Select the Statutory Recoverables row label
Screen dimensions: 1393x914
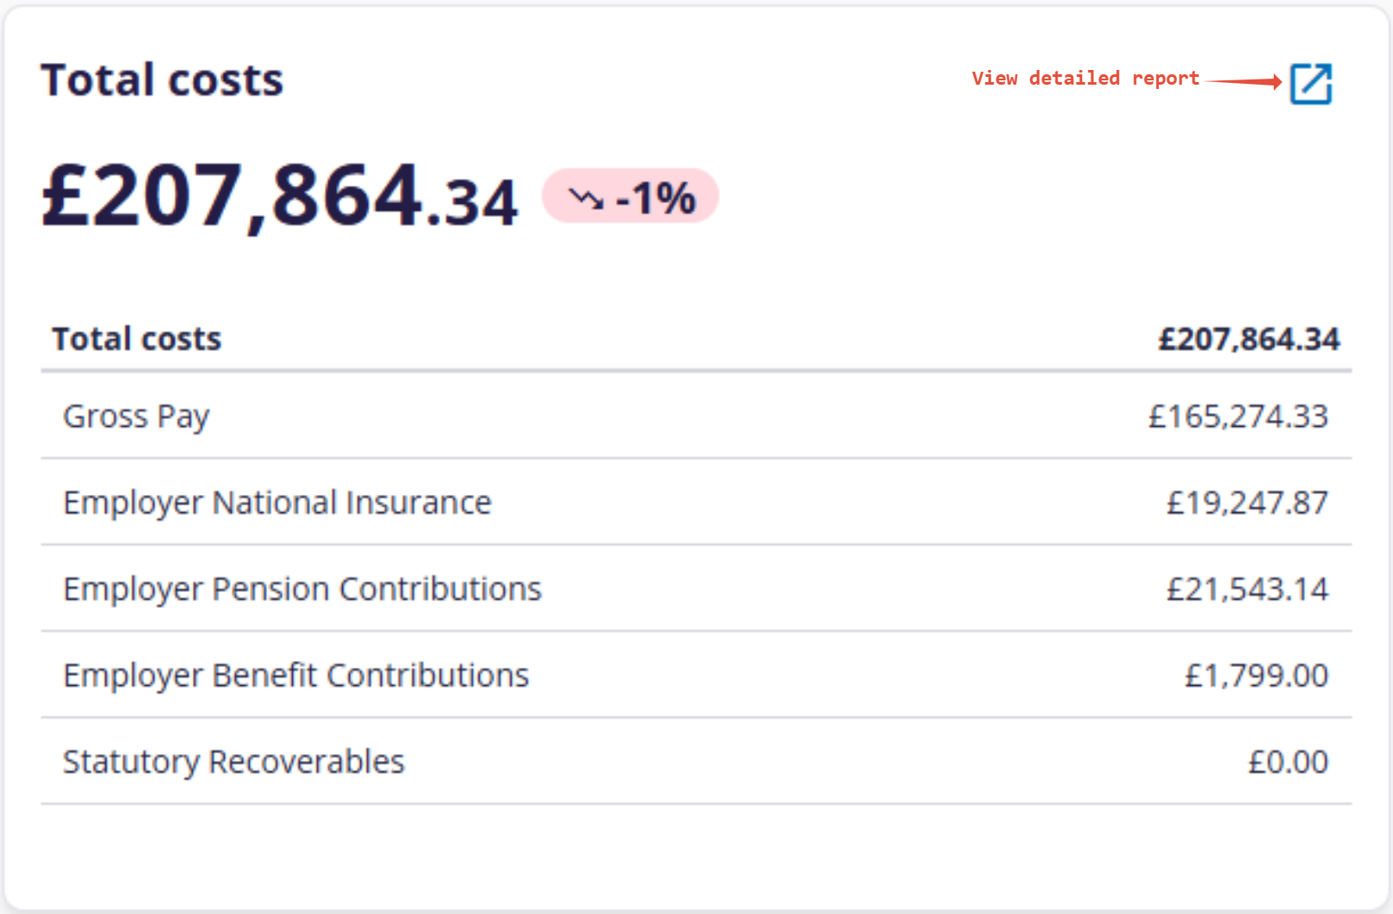coord(233,762)
